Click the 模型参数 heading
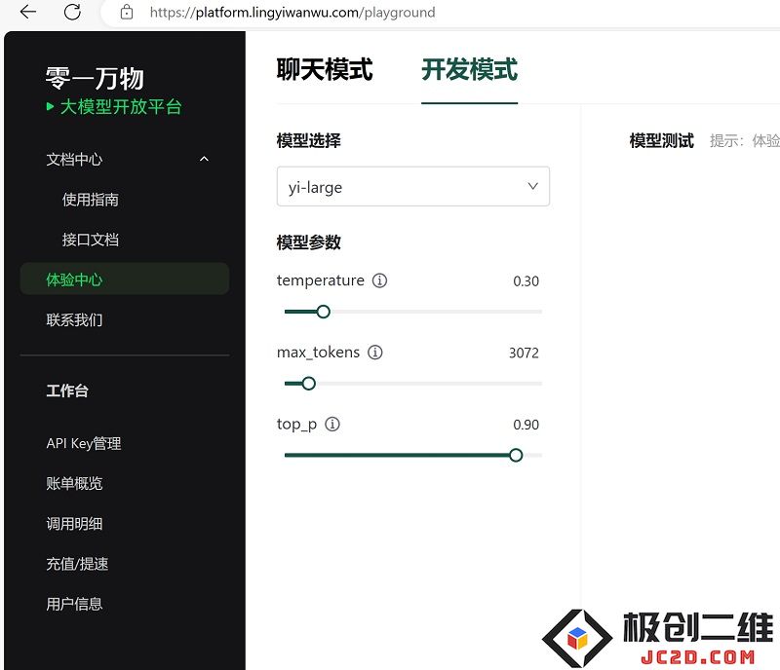This screenshot has width=780, height=670. [308, 242]
